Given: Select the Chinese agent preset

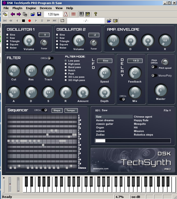Looking at the screenshot, I should point(143,117).
